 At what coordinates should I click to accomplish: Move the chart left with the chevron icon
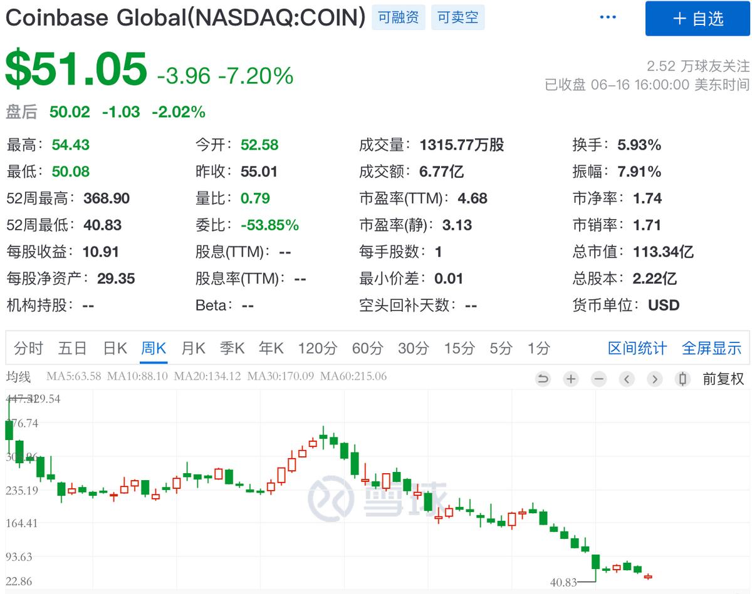(627, 379)
